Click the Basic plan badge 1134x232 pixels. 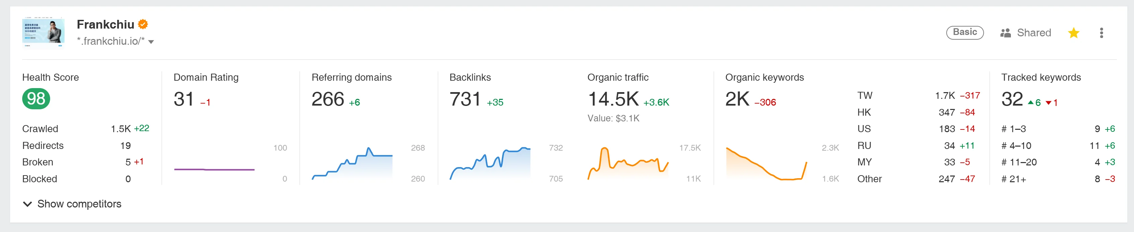964,33
